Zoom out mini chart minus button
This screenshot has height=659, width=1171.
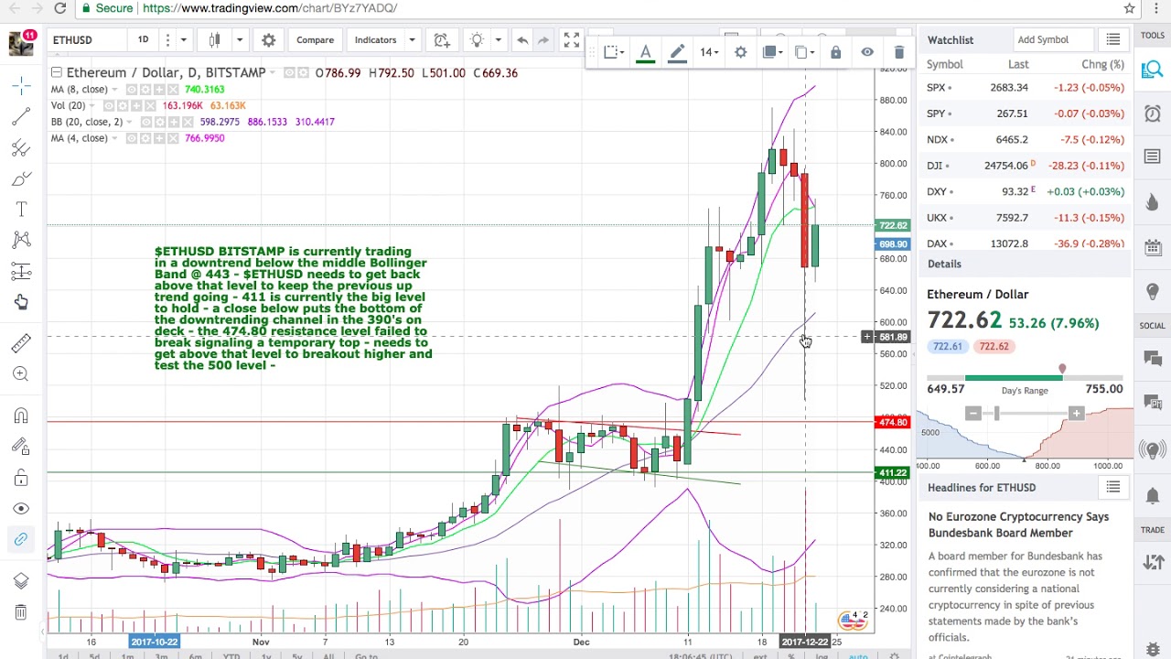(x=973, y=414)
